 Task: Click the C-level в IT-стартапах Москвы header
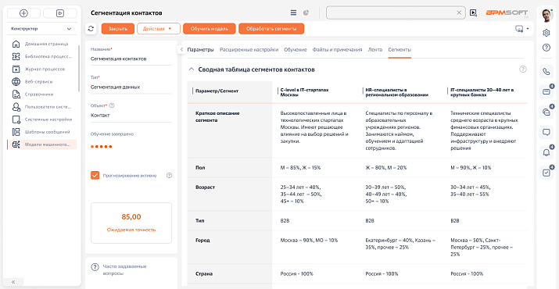pos(304,93)
